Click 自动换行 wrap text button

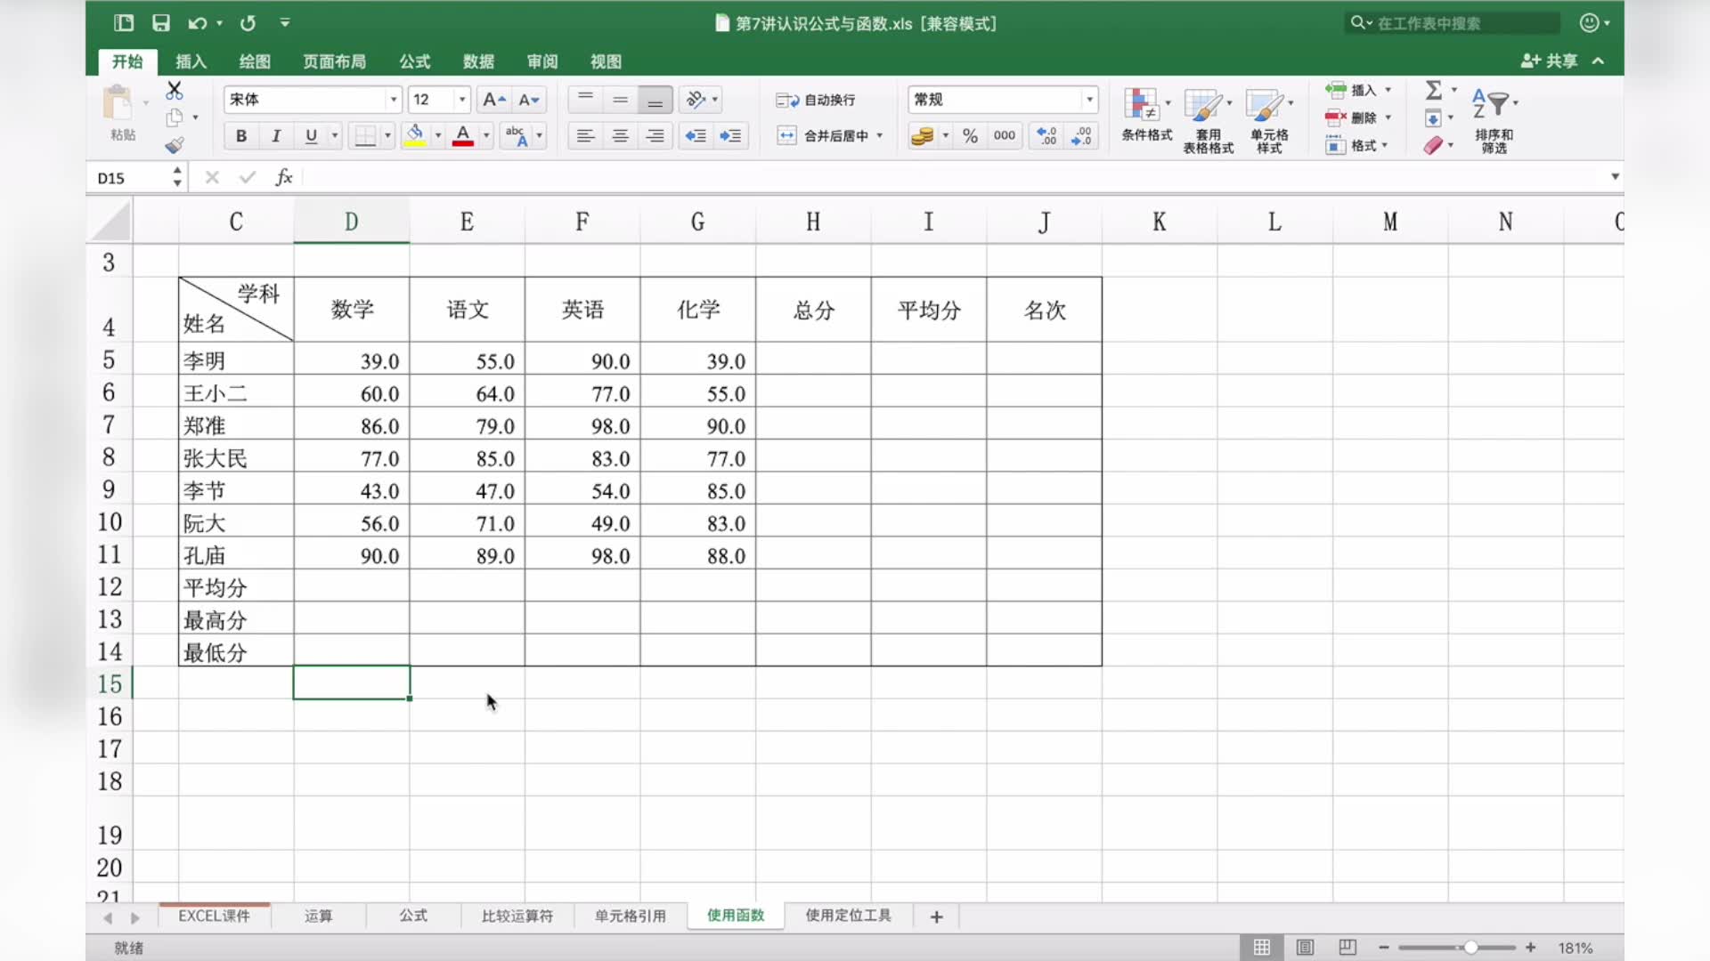pyautogui.click(x=816, y=100)
